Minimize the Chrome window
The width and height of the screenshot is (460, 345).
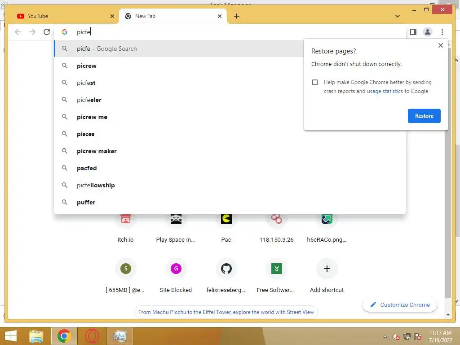click(414, 10)
